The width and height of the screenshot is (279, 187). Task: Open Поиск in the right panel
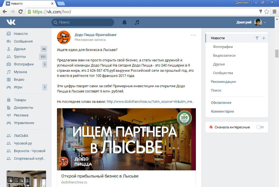(216, 91)
